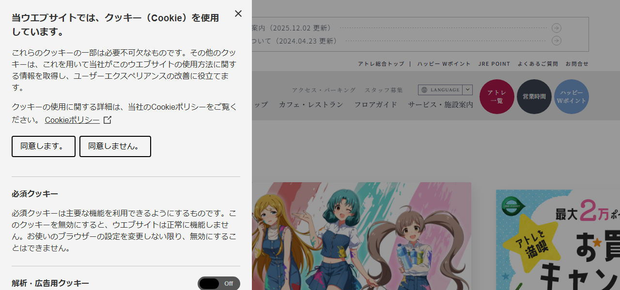
Task: Go to アトレ総合トップ link
Action: (381, 64)
